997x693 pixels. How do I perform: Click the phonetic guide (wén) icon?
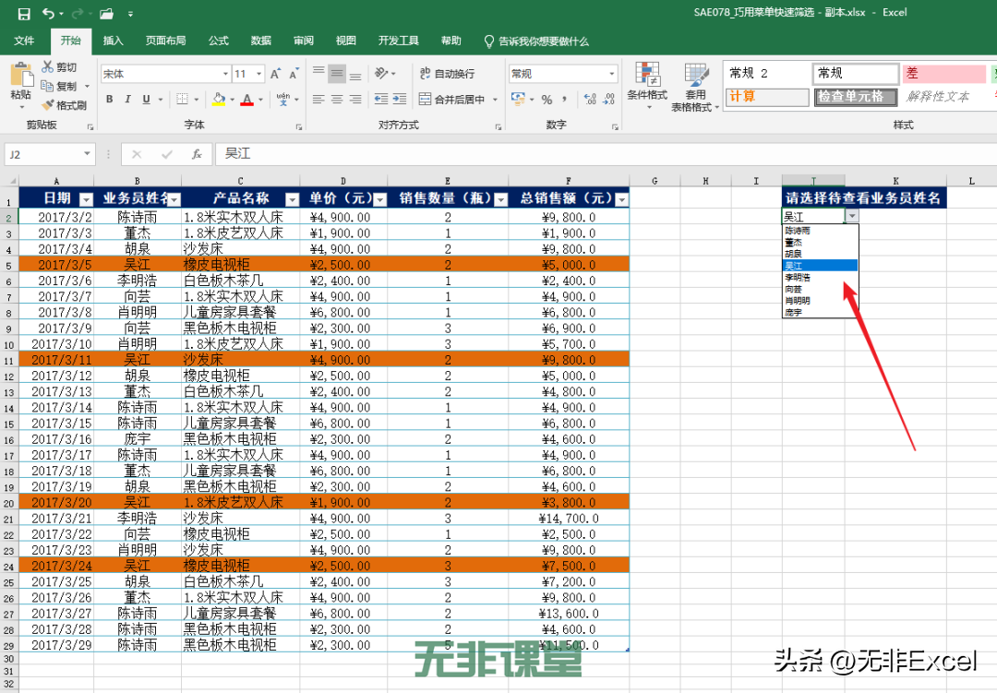[x=283, y=99]
